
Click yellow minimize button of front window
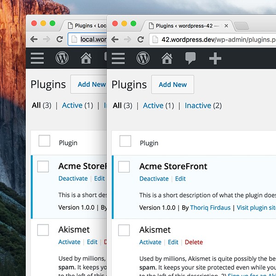pos(124,23)
